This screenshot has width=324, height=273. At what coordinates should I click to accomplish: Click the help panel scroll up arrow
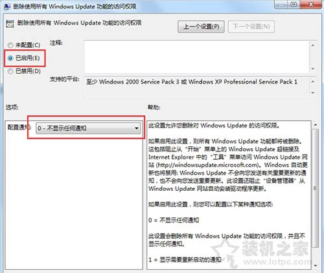[316, 125]
